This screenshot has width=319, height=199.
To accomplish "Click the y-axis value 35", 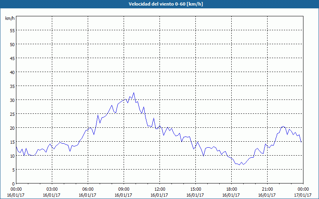I will pos(12,86).
